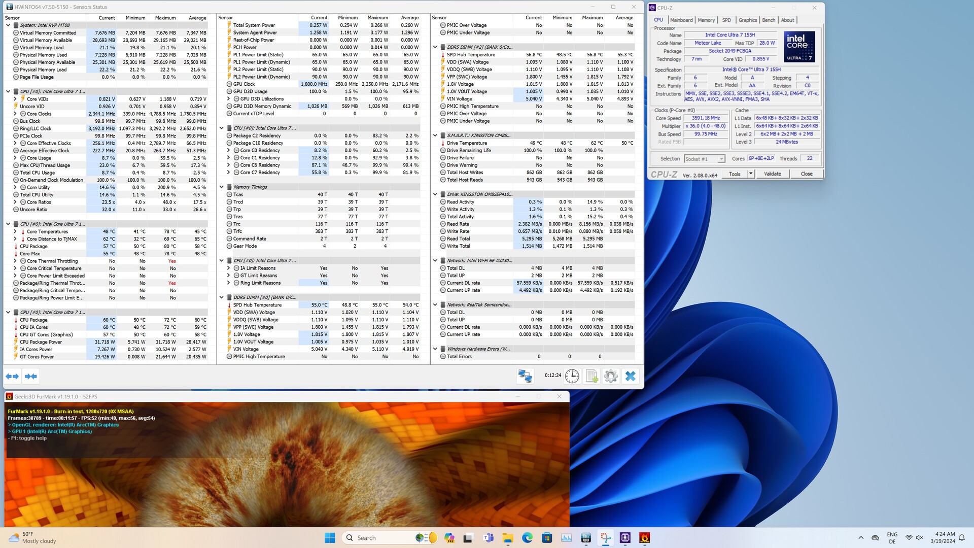
Task: Expand the IA Limit Reasons row
Action: [229, 268]
